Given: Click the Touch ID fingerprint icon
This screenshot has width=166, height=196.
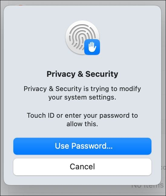Looking at the screenshot, I should (x=82, y=38).
